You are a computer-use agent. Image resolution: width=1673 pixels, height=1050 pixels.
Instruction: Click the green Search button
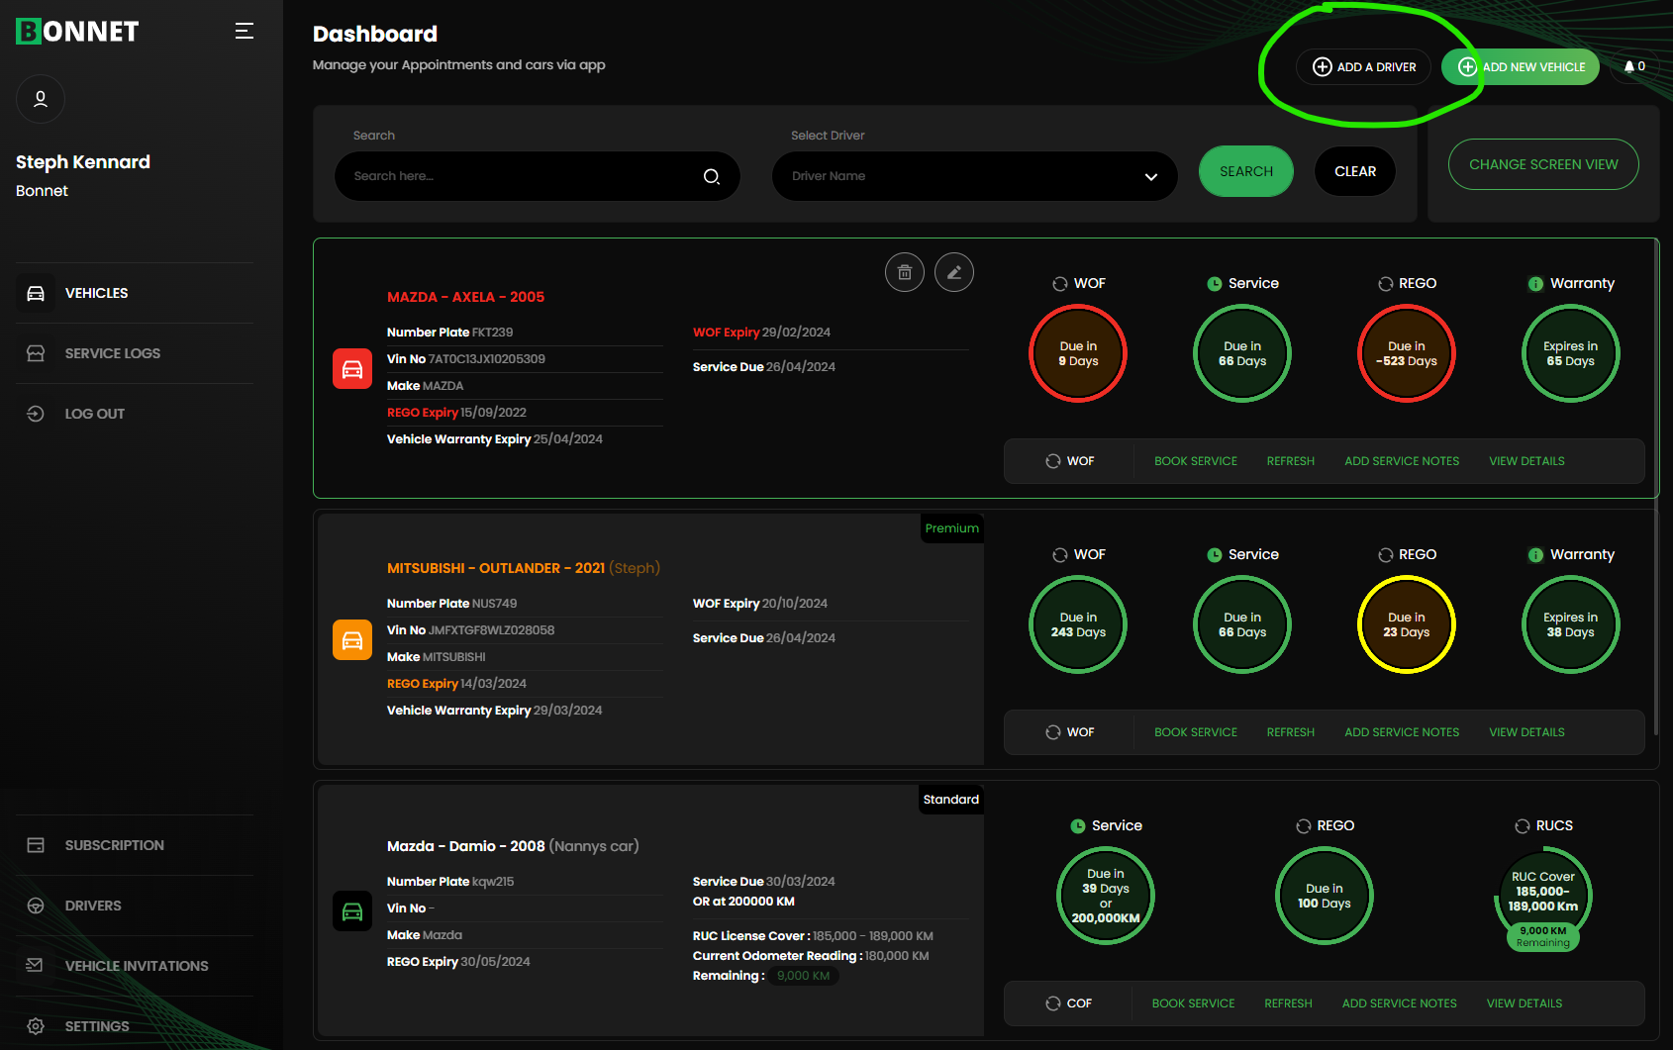1246,171
